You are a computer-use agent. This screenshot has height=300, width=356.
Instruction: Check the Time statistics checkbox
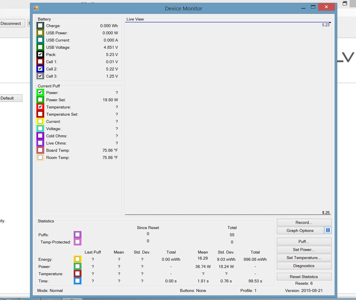pyautogui.click(x=77, y=281)
